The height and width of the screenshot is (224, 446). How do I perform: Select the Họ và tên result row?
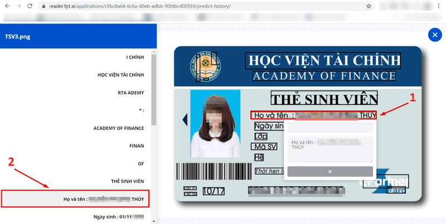[75, 199]
